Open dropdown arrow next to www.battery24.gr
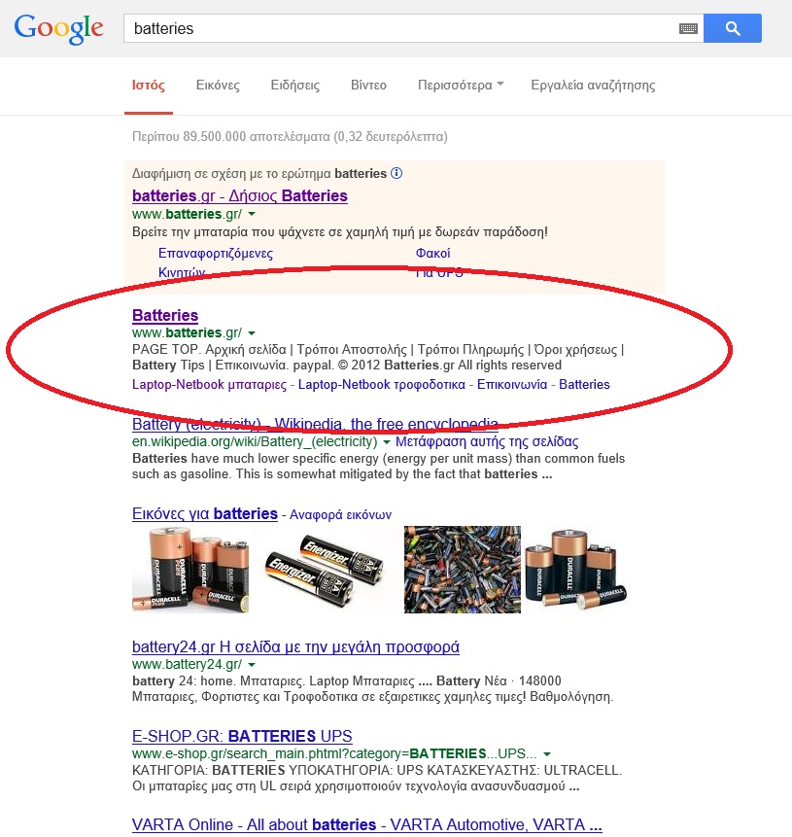Screen dimensions: 792x837 click(252, 665)
